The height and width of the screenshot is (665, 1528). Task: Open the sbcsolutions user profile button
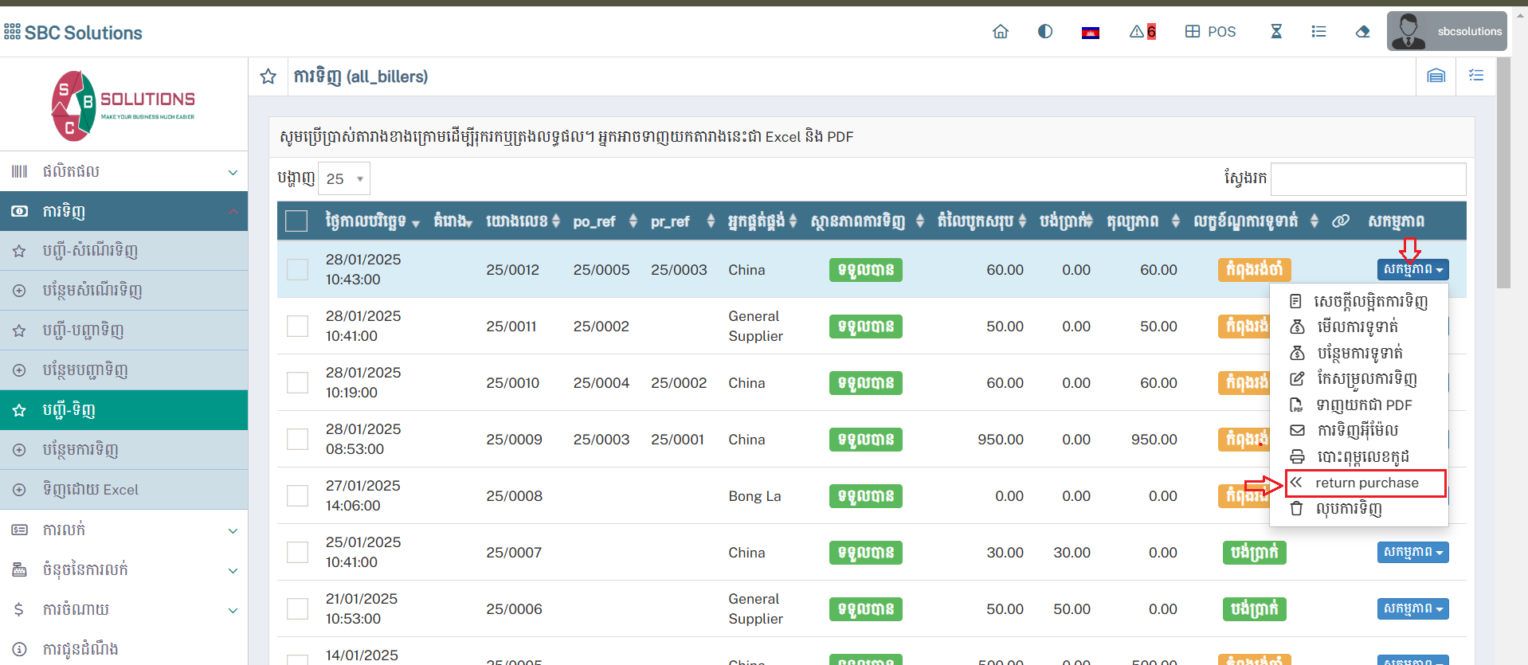pyautogui.click(x=1447, y=32)
